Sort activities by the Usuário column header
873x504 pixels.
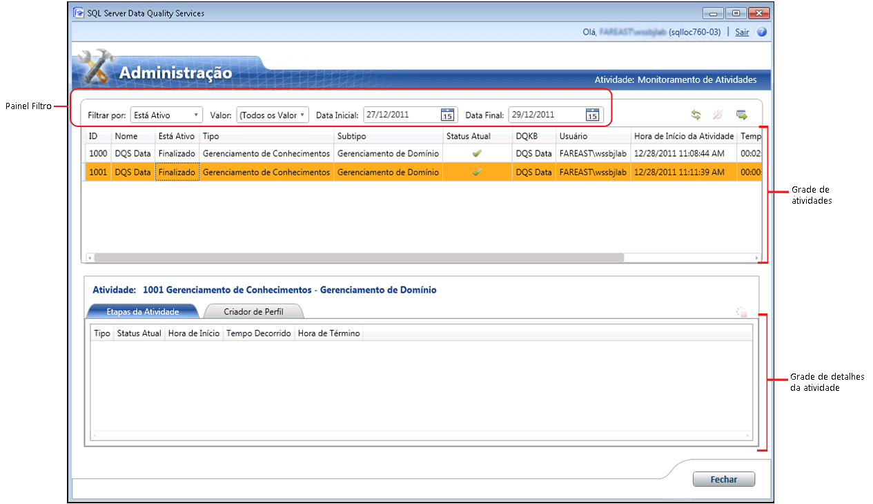pyautogui.click(x=594, y=136)
